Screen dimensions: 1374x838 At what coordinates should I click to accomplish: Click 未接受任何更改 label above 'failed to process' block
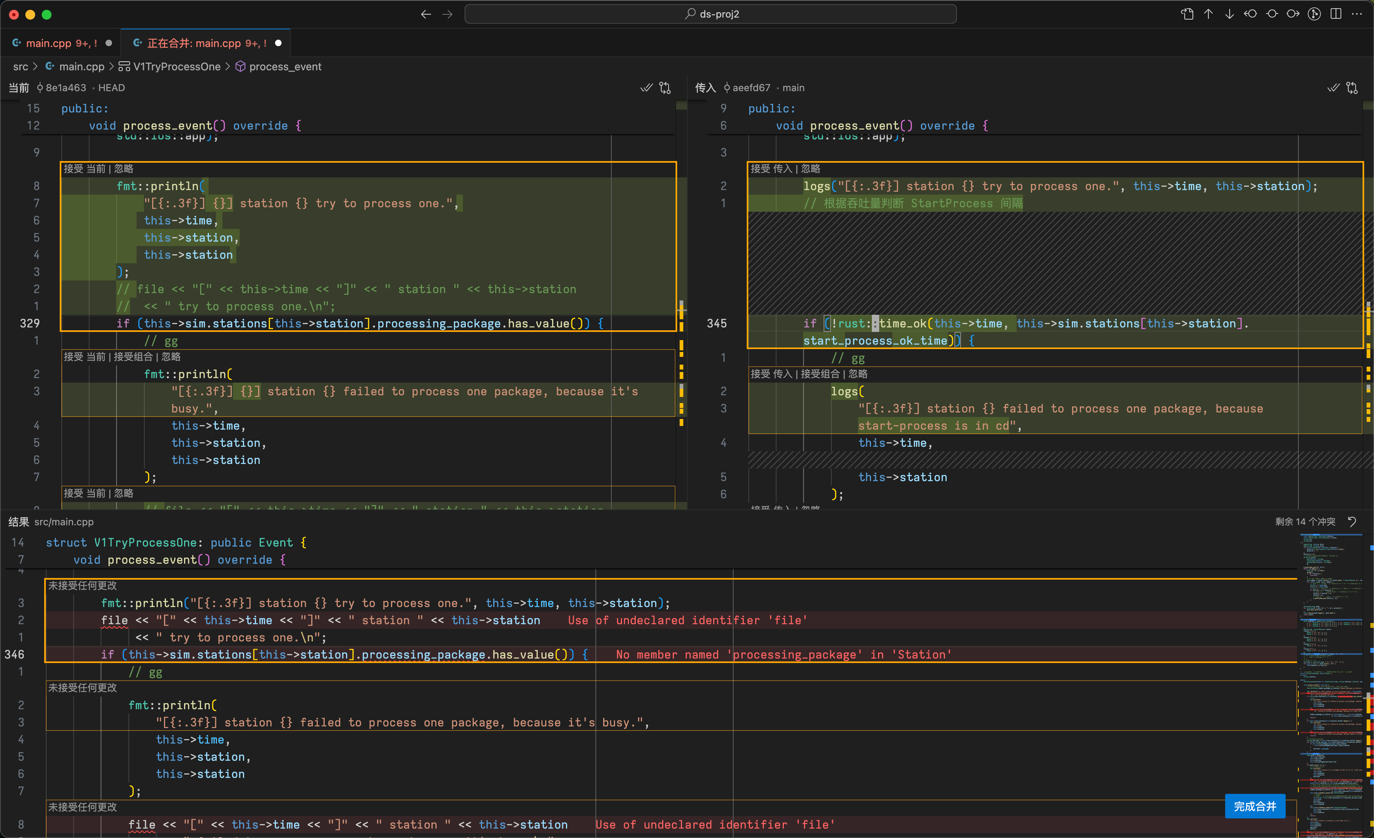[83, 688]
